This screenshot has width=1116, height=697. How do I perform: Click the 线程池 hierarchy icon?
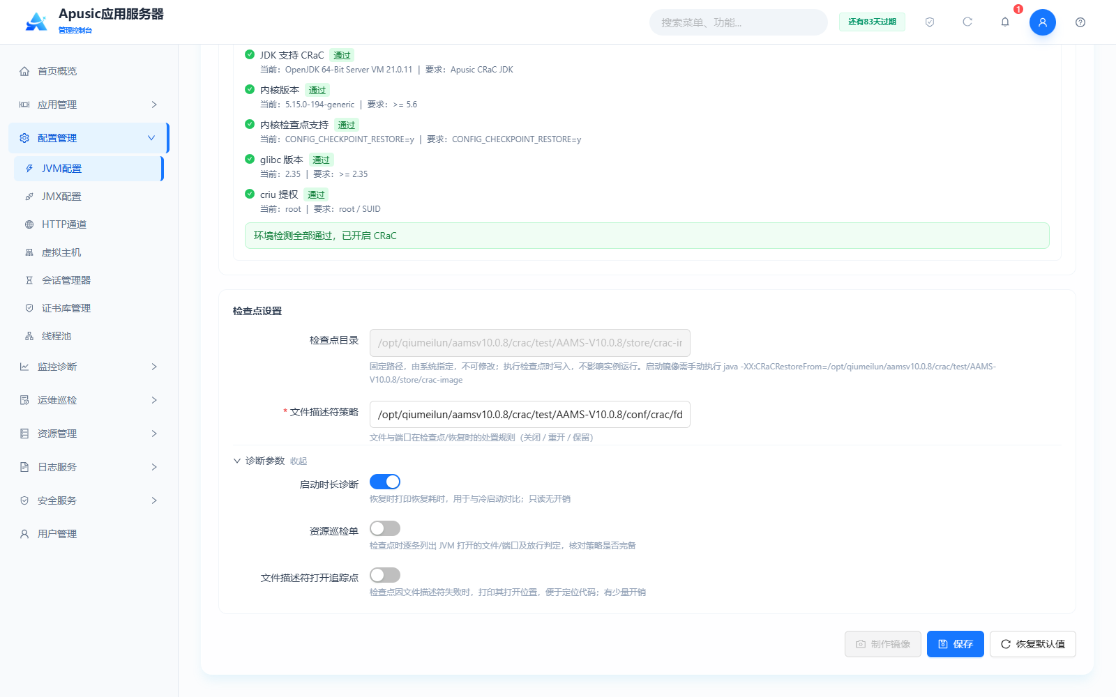[x=29, y=336]
